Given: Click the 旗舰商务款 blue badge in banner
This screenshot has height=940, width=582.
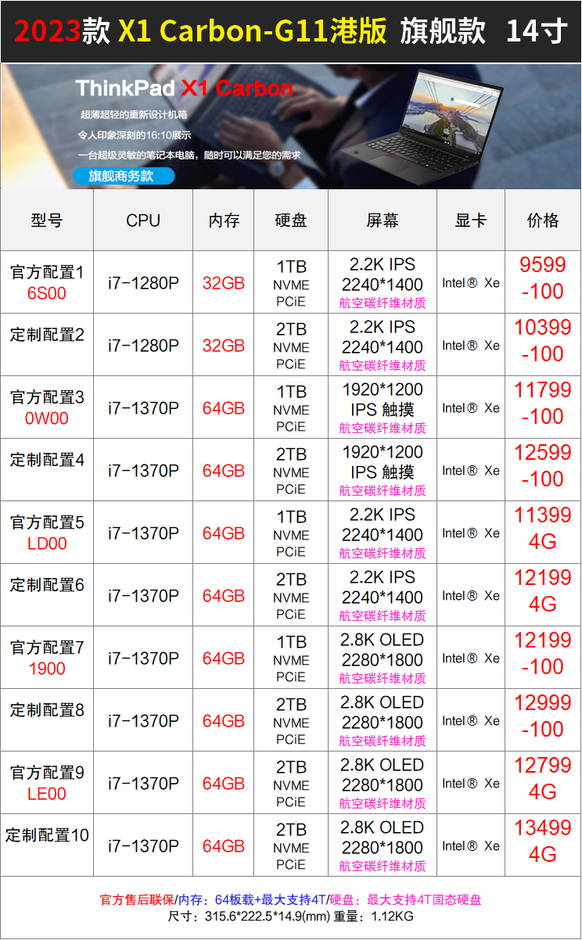Looking at the screenshot, I should click(124, 176).
